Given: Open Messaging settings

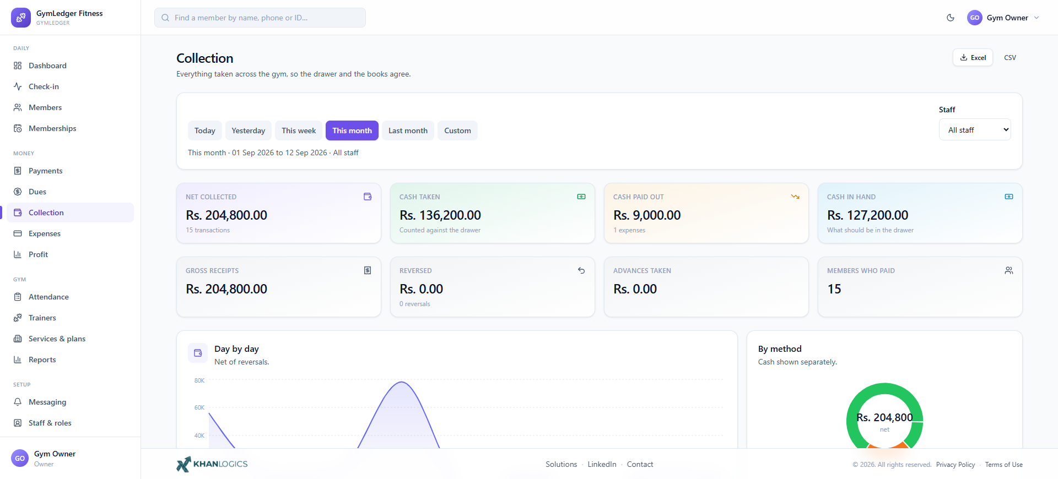Looking at the screenshot, I should pyautogui.click(x=71, y=402).
